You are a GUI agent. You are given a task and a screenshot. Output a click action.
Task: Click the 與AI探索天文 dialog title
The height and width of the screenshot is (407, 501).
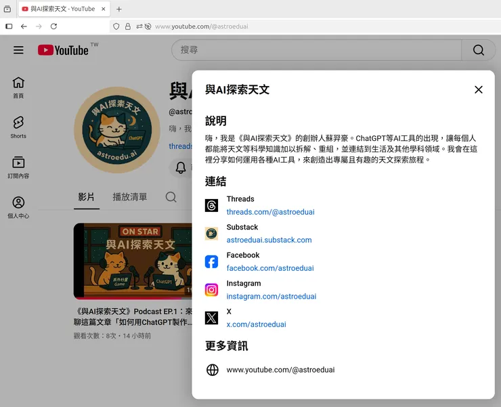pos(237,89)
